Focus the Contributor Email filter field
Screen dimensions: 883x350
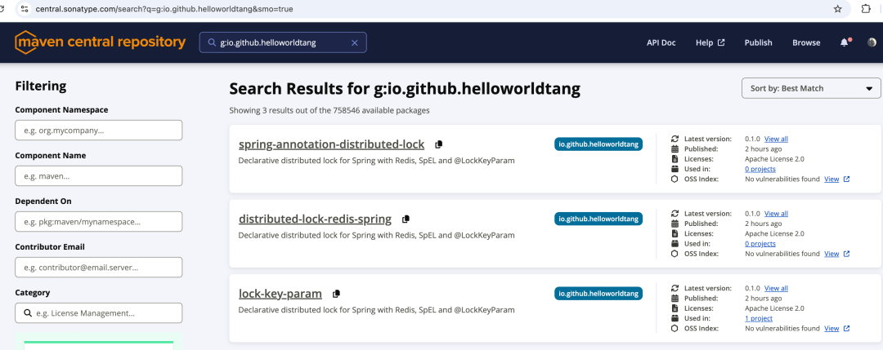click(99, 268)
